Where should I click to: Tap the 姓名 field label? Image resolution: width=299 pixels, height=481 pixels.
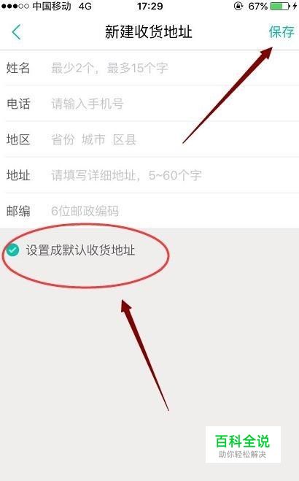point(18,68)
